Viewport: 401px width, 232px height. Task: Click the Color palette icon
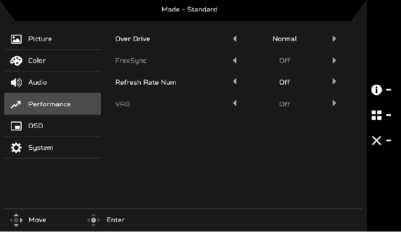[16, 61]
